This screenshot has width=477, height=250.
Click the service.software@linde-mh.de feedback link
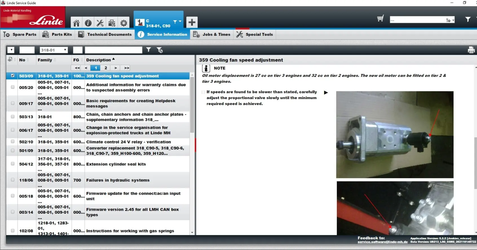coord(382,242)
